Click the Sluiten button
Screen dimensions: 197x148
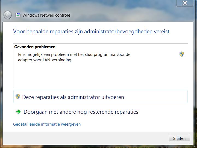[x=180, y=138]
